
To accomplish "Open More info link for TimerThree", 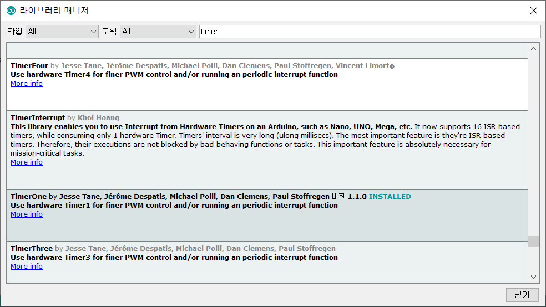I will click(27, 267).
